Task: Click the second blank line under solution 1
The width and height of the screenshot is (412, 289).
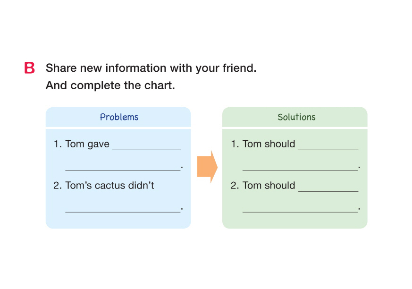Action: click(300, 167)
